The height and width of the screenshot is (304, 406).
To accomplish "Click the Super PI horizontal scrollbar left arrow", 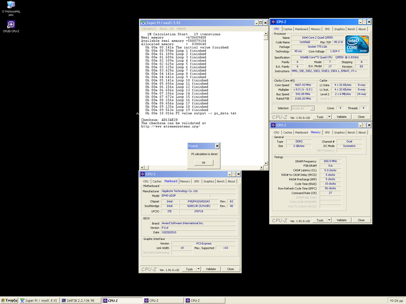I will click(142, 168).
